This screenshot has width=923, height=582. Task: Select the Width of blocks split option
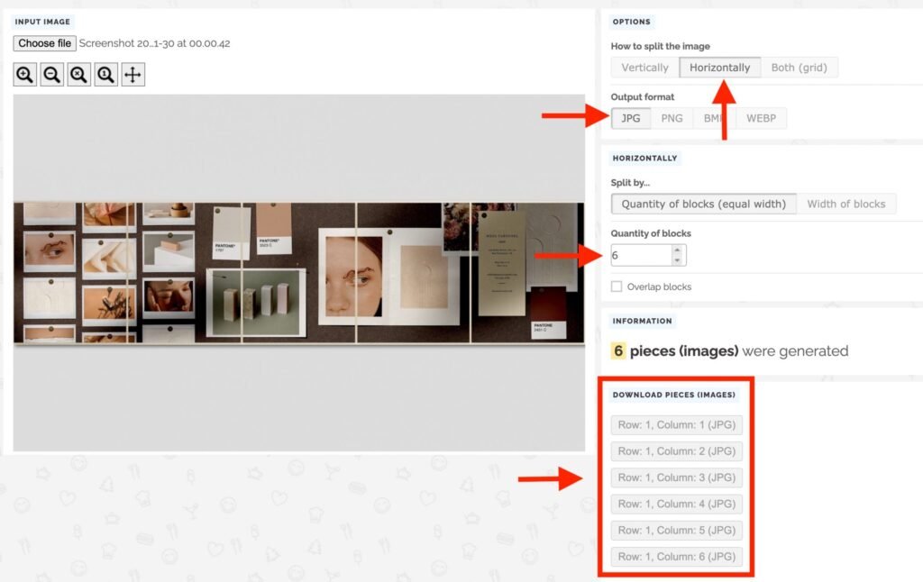(846, 204)
